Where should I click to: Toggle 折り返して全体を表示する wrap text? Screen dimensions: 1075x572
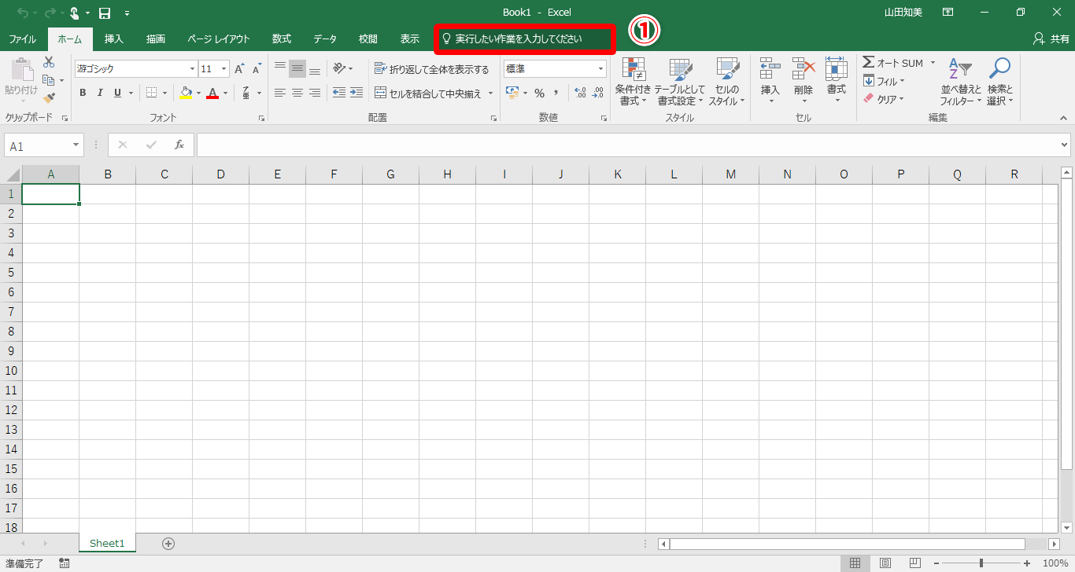(431, 69)
